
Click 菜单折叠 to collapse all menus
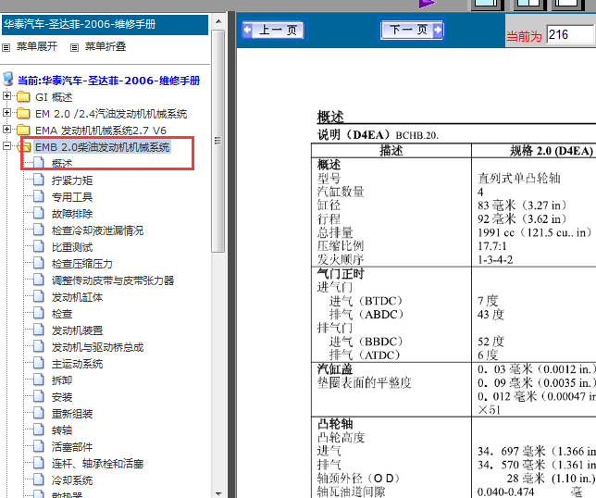pos(106,47)
